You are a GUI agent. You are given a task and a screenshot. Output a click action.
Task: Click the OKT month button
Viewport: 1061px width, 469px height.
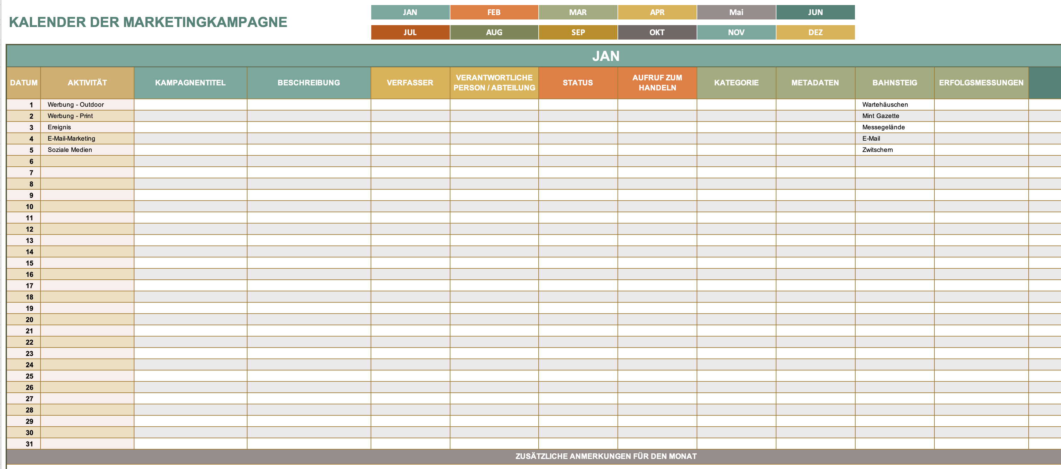657,33
